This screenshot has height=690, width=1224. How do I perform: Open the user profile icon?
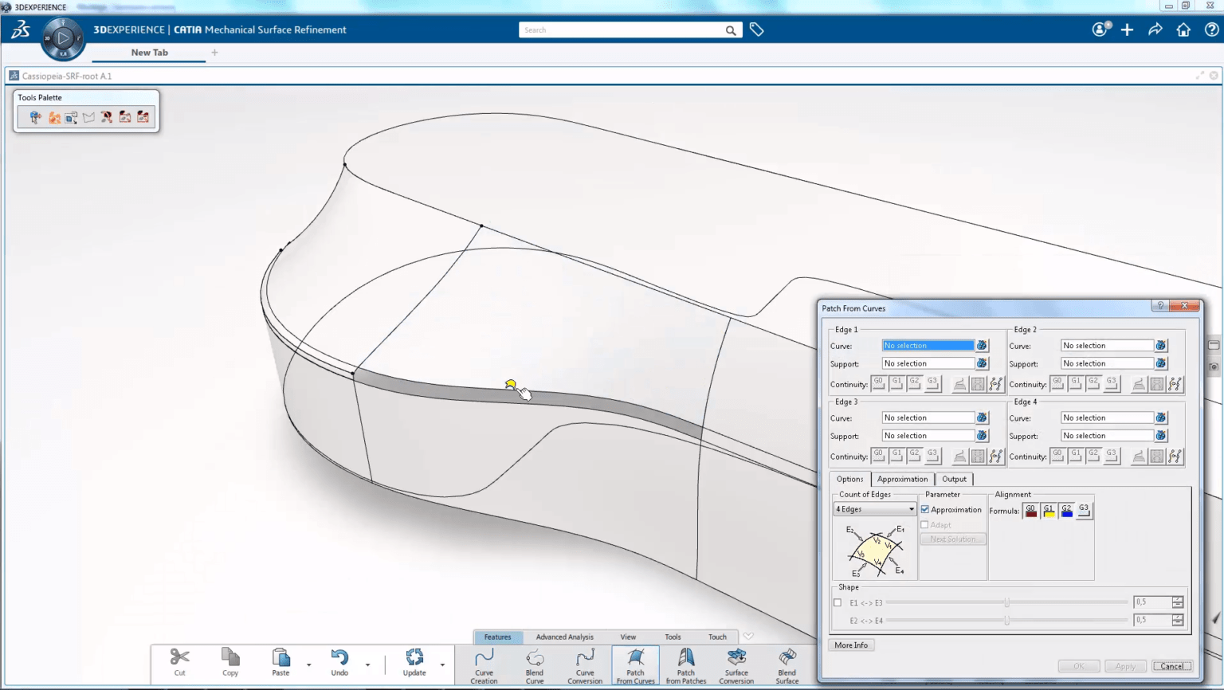tap(1100, 29)
